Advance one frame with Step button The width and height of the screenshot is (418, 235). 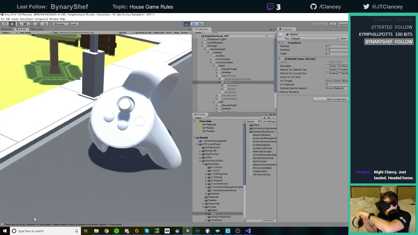200,24
